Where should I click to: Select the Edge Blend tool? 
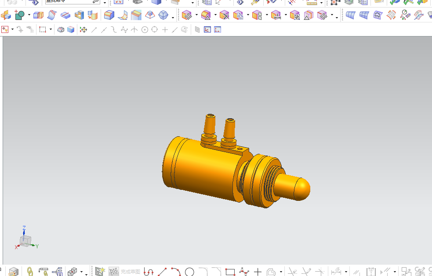pyautogui.click(x=109, y=15)
